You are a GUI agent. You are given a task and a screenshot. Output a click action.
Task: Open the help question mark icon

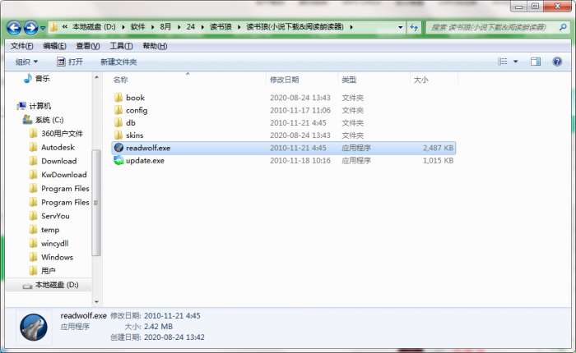(x=557, y=62)
